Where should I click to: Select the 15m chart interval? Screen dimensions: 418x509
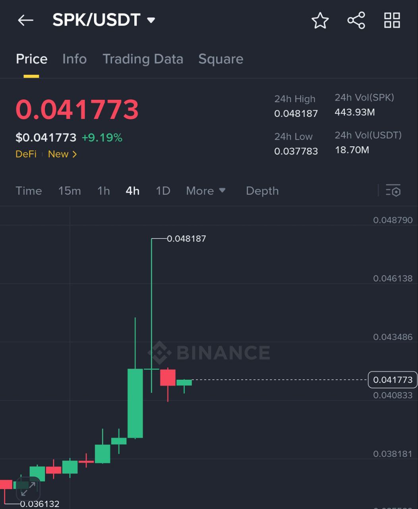70,191
